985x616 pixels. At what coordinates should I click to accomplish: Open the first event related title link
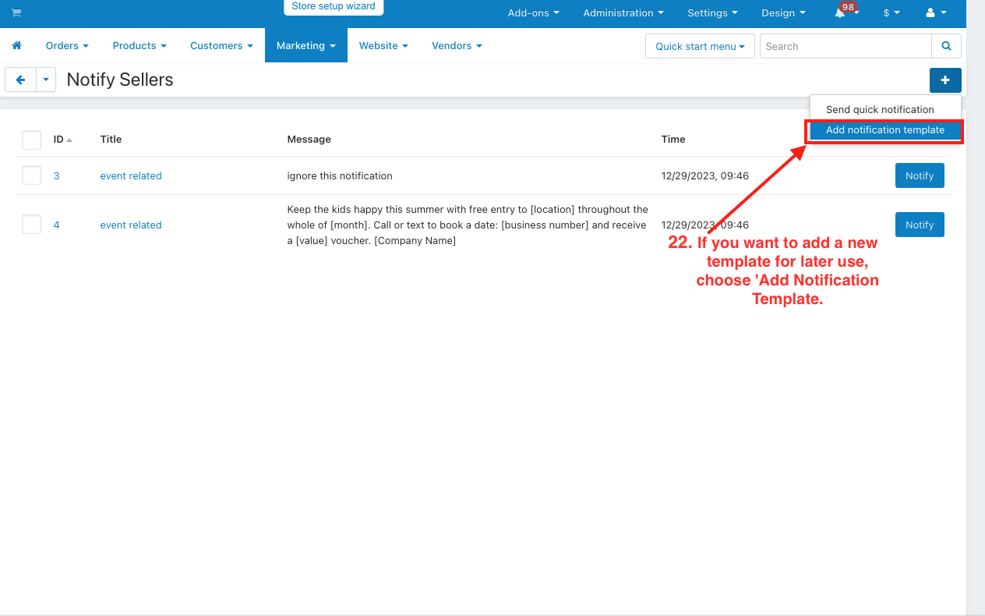click(131, 176)
